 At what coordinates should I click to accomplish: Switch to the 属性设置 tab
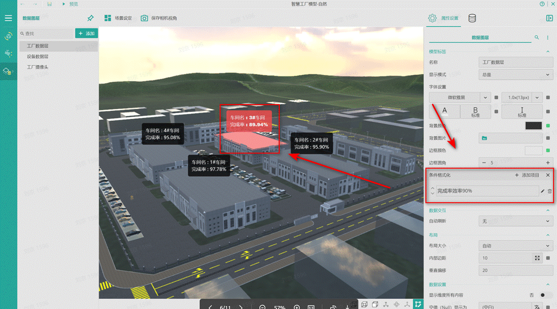(x=443, y=18)
